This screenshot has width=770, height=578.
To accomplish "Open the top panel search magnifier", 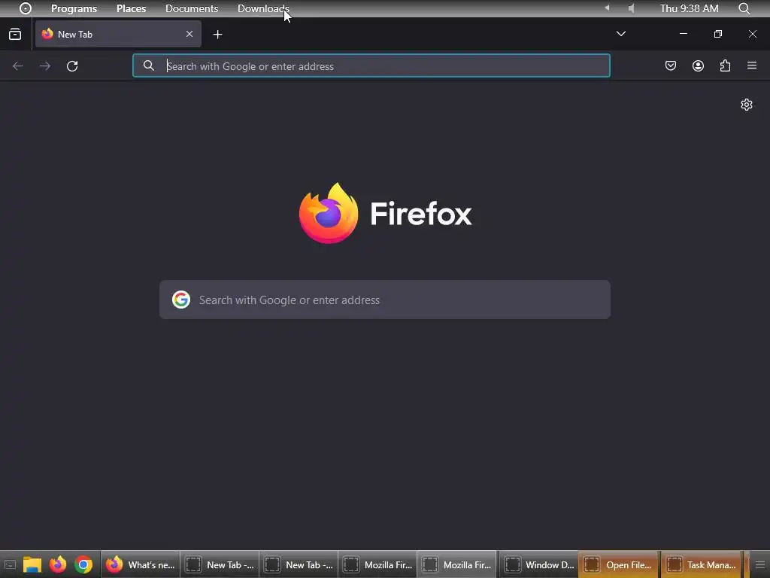I will tap(744, 8).
